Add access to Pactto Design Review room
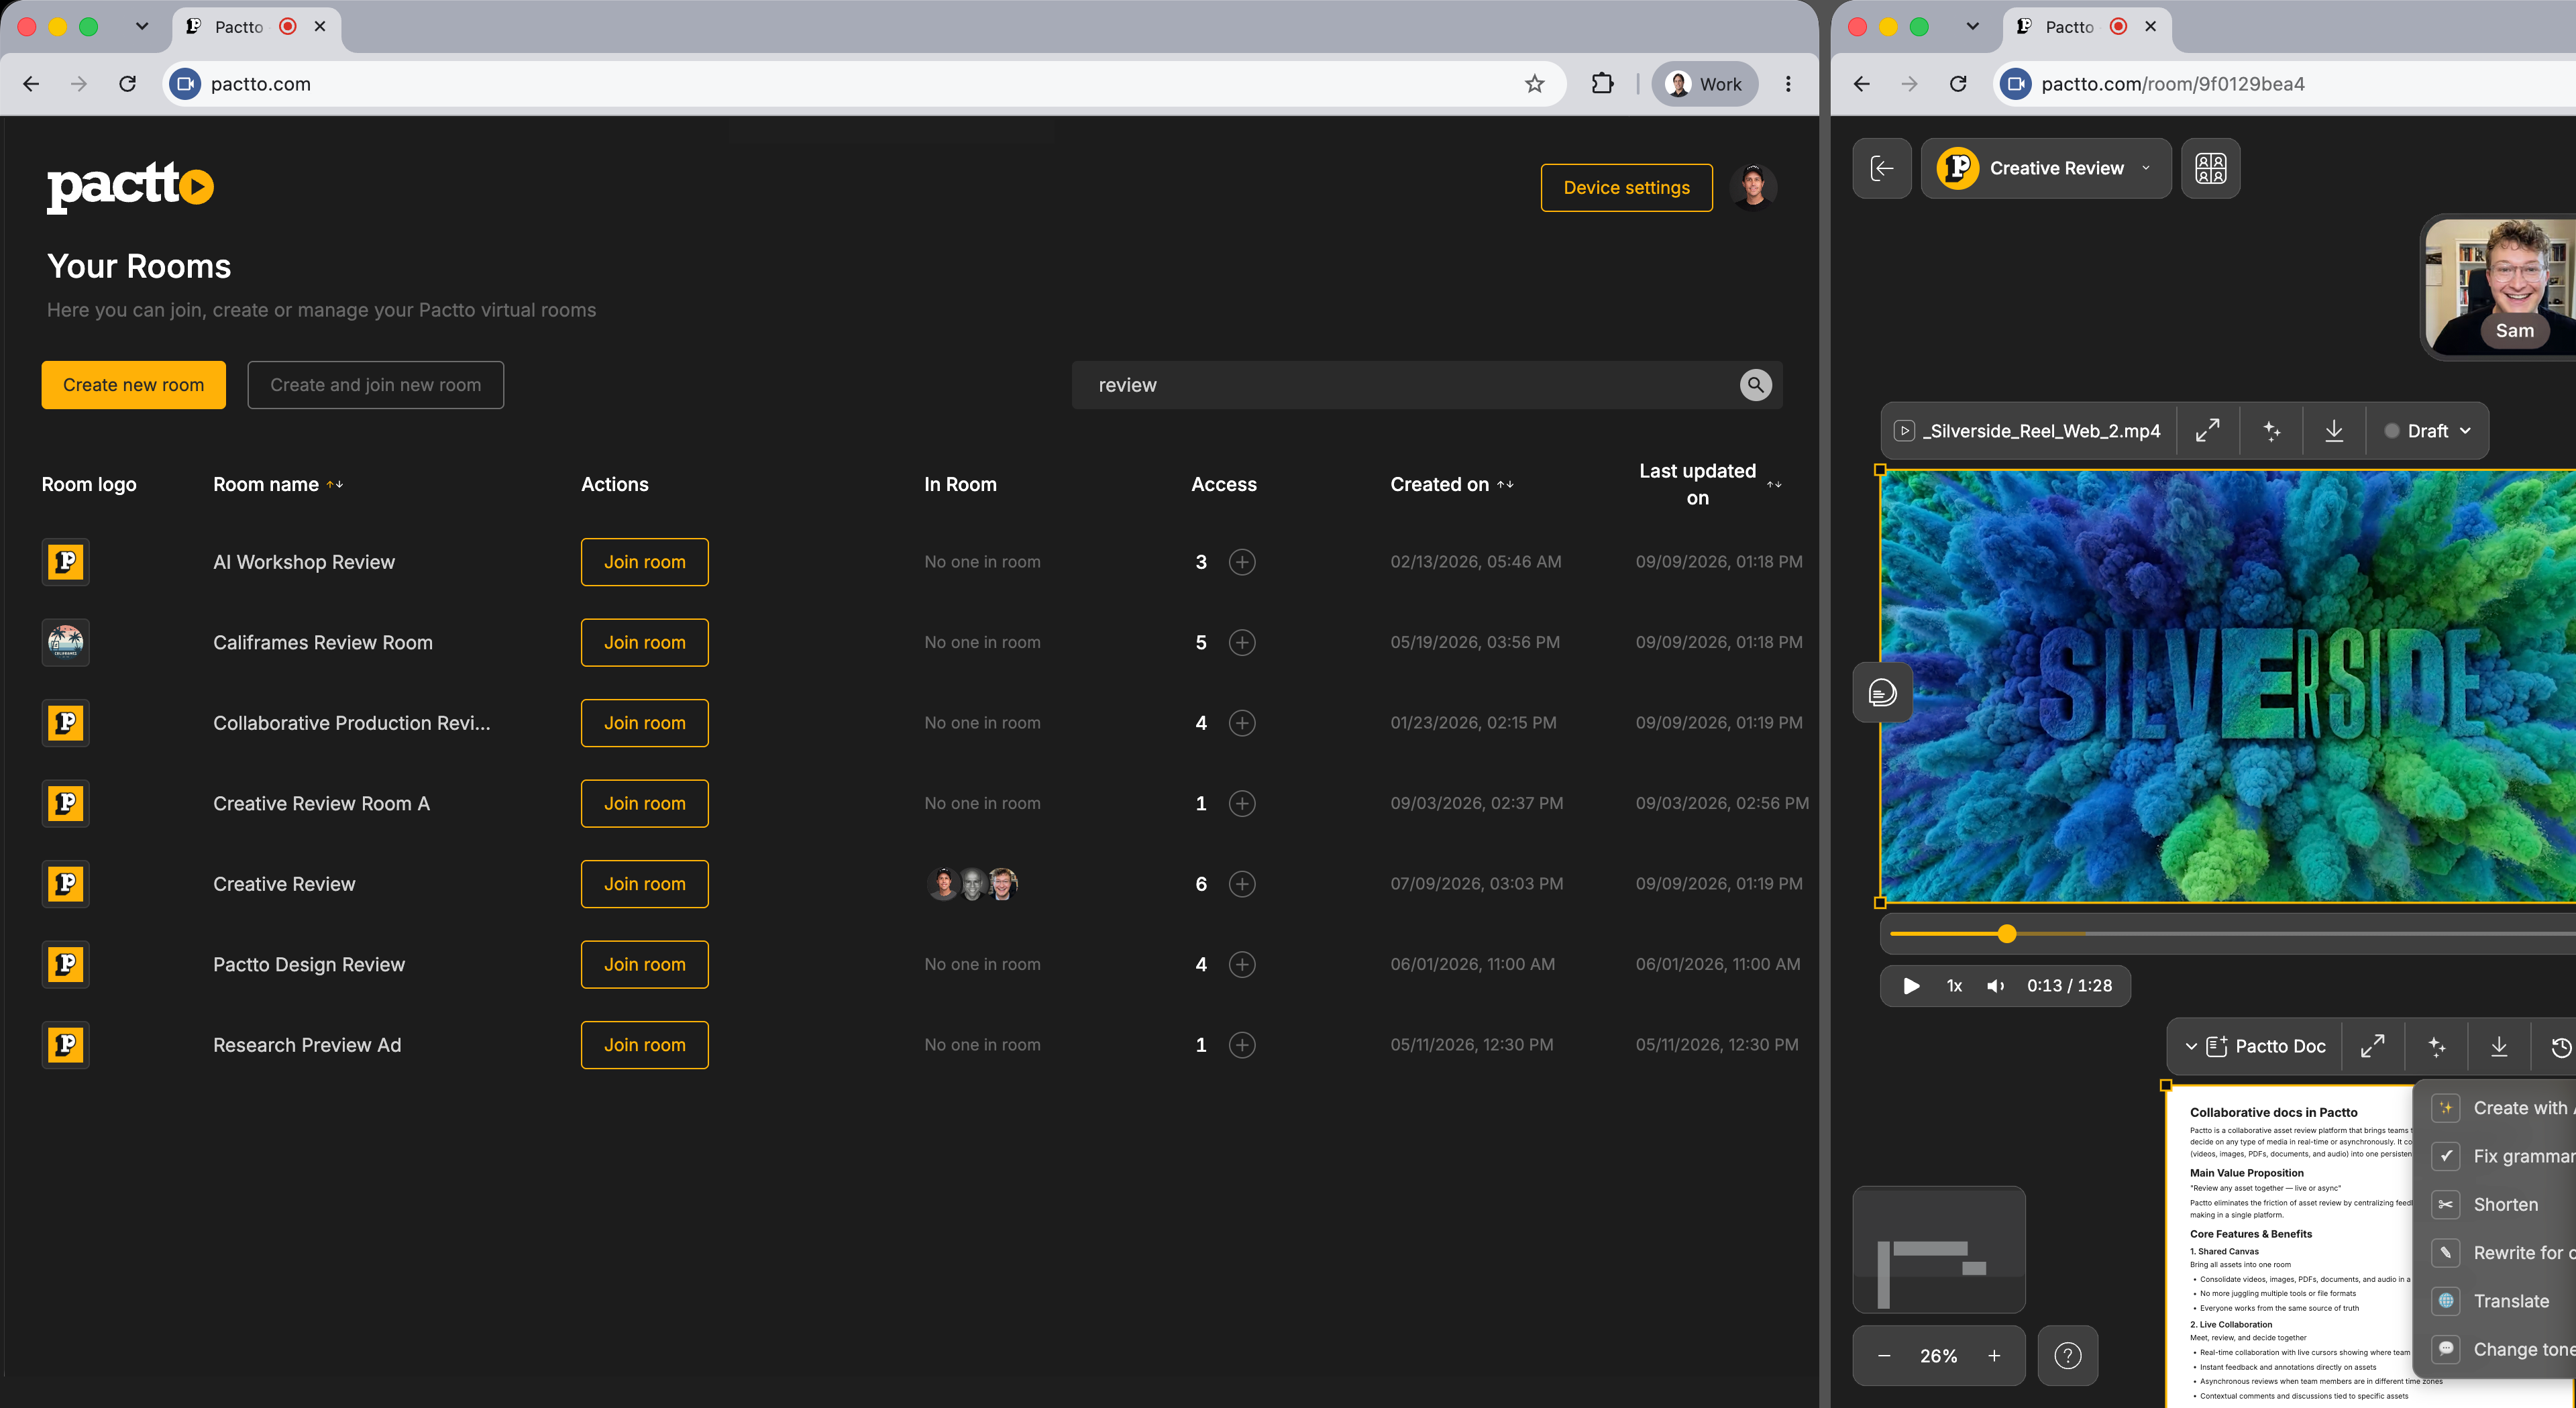The image size is (2576, 1408). point(1242,964)
